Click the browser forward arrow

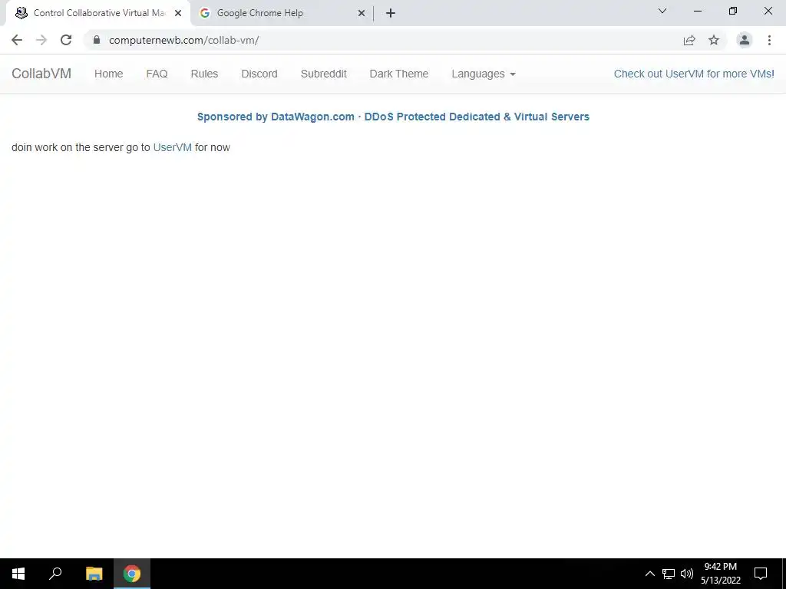click(x=41, y=40)
